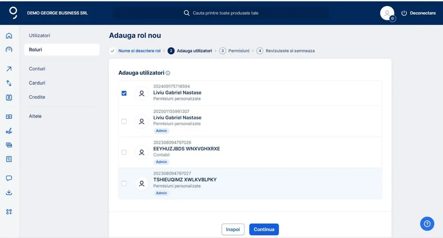Open the home icon in sidebar
The image size is (443, 238).
[x=9, y=36]
